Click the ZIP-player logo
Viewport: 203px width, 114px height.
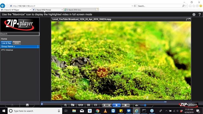pos(20,25)
